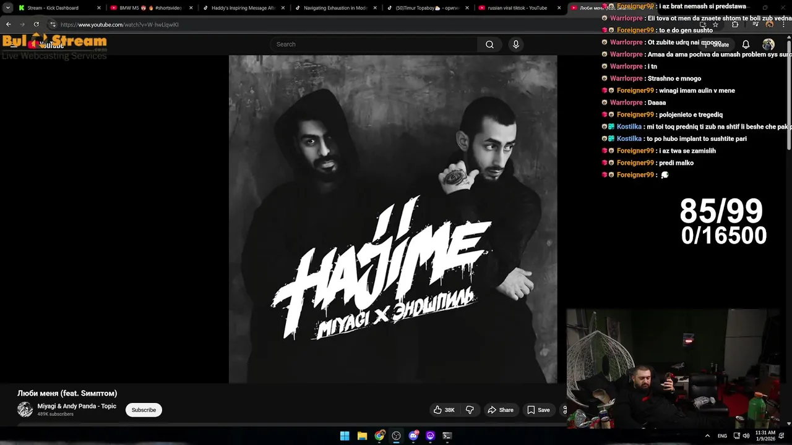Open site info icon beside the URL
This screenshot has height=445, width=792.
point(53,25)
